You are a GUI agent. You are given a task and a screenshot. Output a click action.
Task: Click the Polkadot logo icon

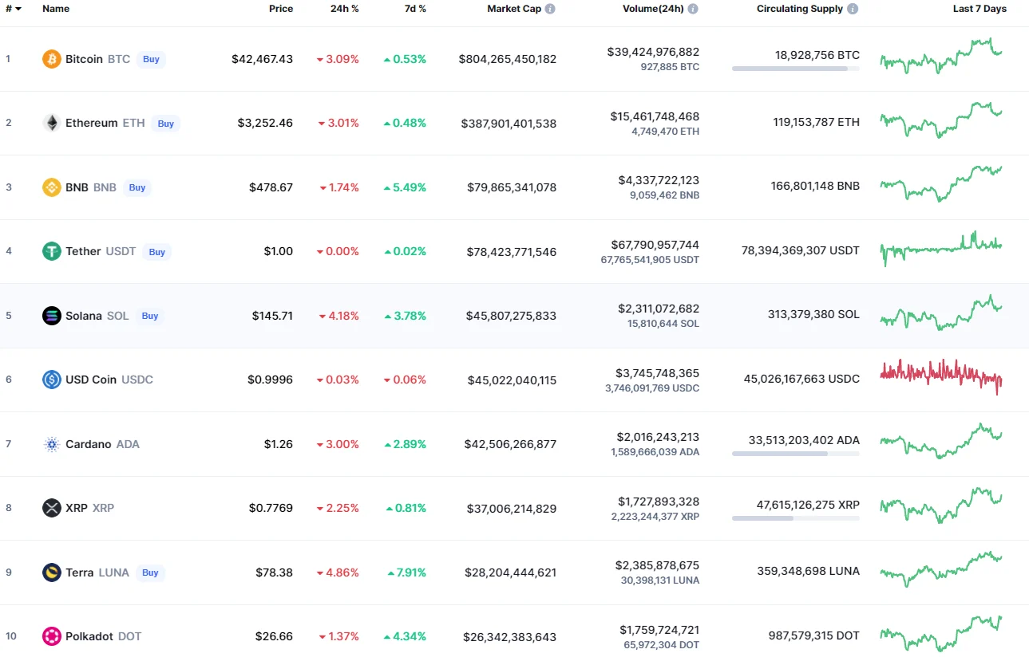(x=52, y=636)
